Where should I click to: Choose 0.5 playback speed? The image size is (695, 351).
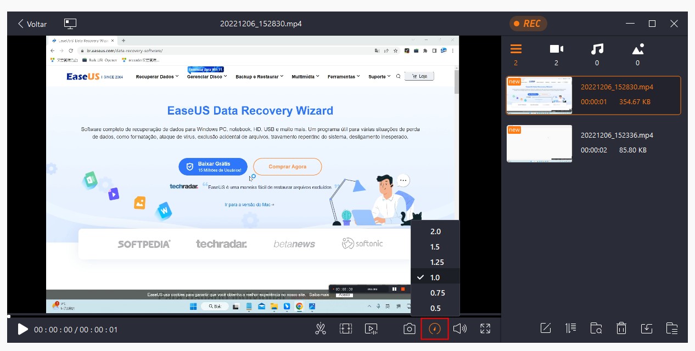435,308
